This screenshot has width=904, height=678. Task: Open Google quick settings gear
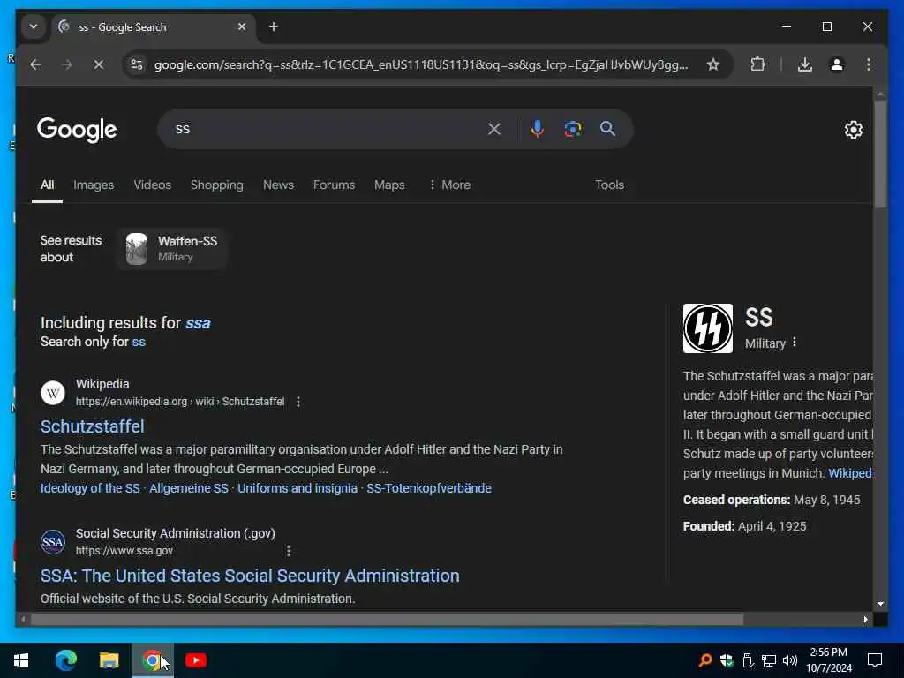point(854,130)
